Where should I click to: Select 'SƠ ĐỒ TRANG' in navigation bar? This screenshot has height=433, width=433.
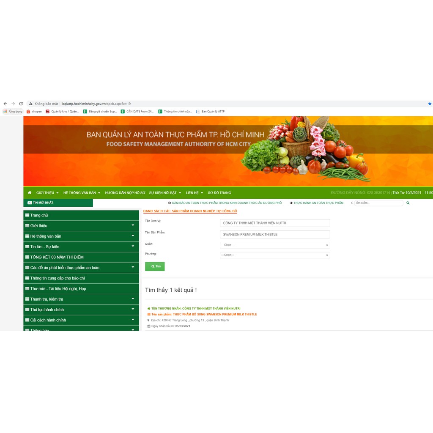(x=219, y=193)
